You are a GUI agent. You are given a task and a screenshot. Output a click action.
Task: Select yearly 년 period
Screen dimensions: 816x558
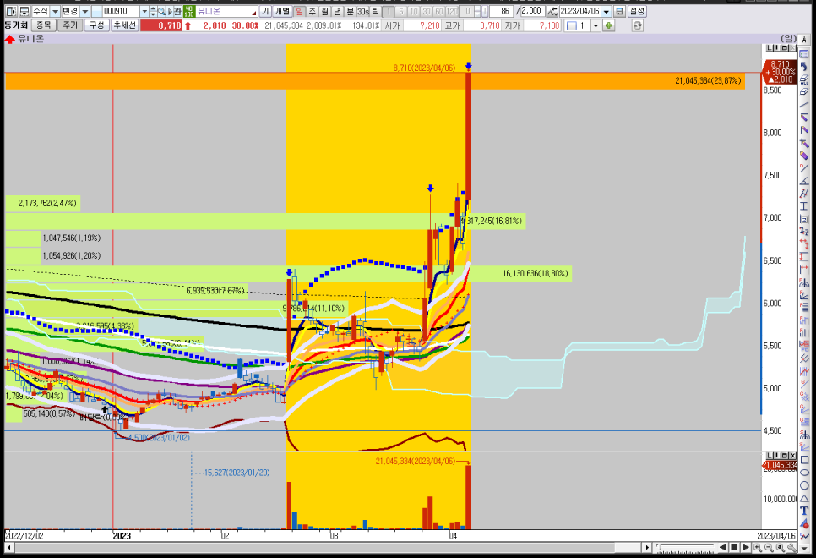(337, 11)
